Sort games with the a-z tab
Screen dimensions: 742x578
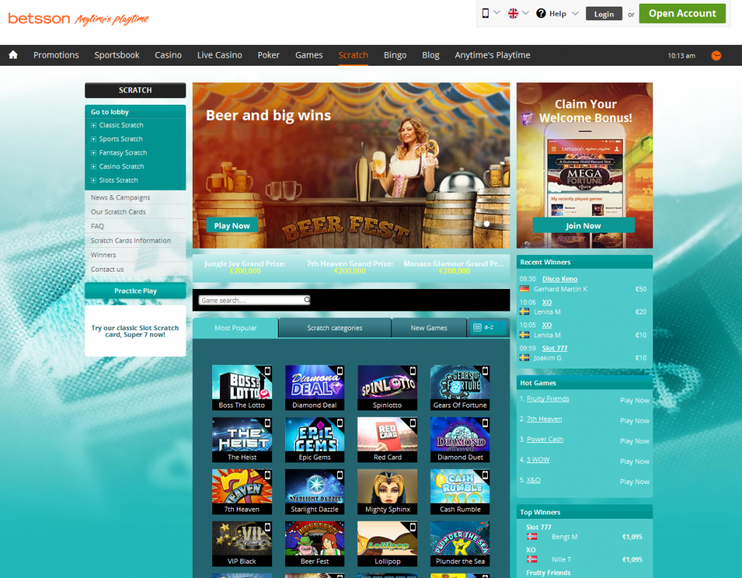(488, 327)
